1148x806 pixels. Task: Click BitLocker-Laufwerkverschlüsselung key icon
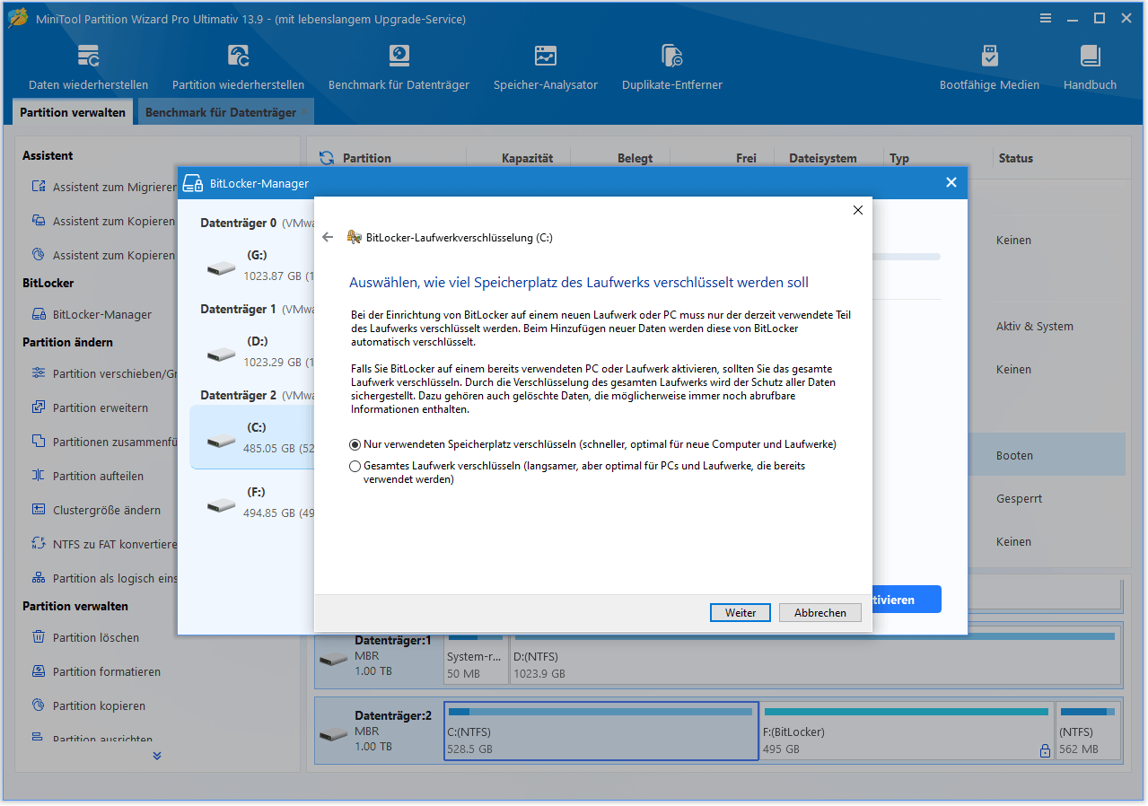[355, 238]
